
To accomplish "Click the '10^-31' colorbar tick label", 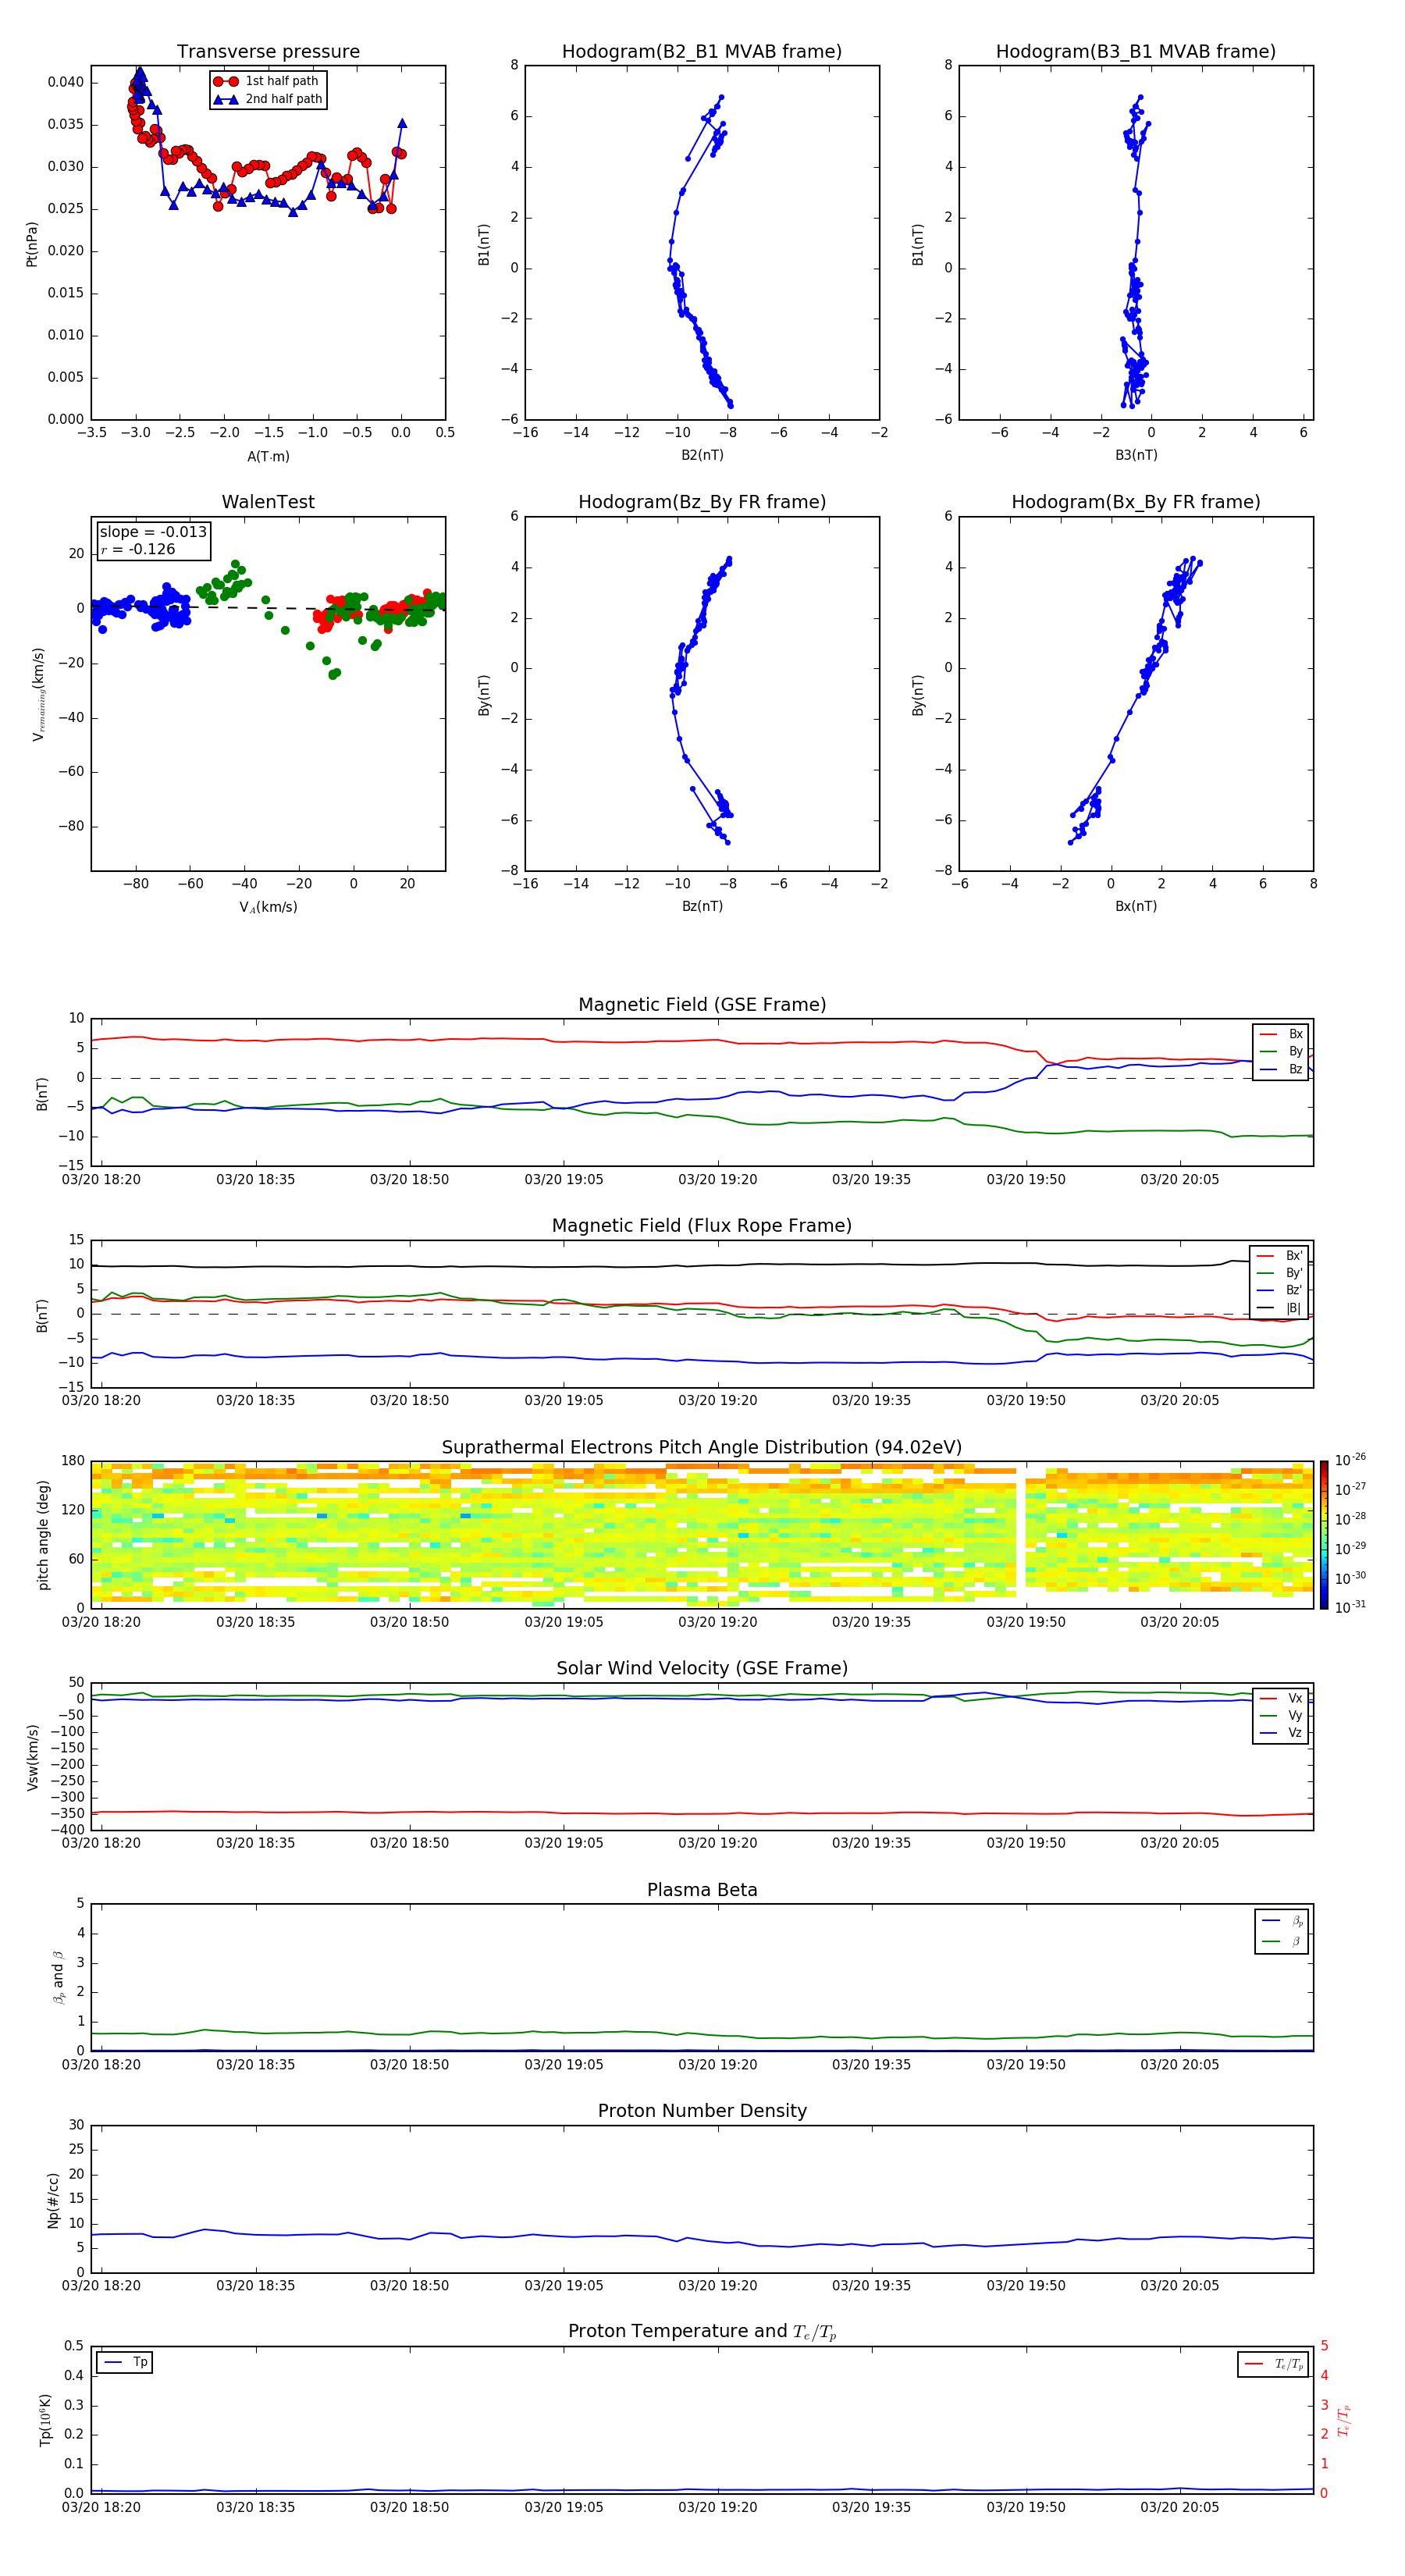I will (x=1350, y=1607).
